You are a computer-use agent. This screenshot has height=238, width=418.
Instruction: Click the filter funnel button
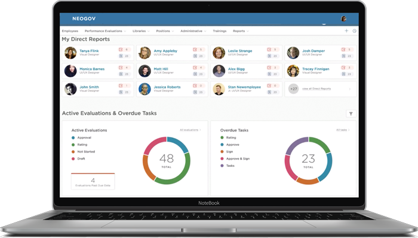click(351, 114)
